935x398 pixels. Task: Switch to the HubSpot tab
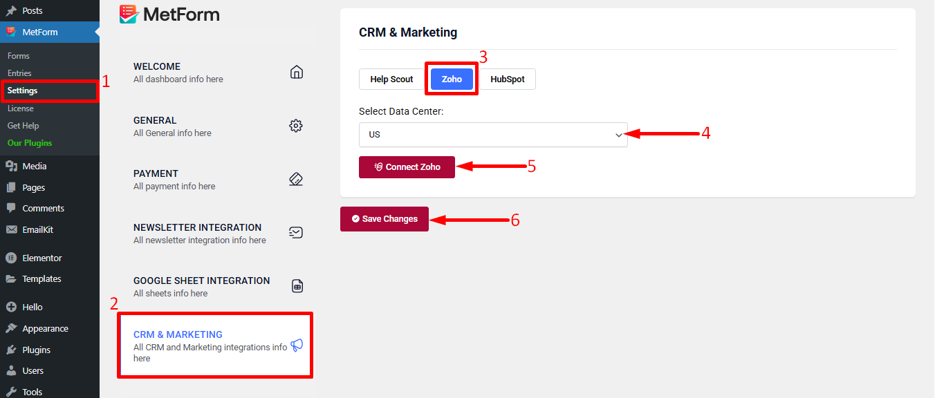tap(508, 79)
